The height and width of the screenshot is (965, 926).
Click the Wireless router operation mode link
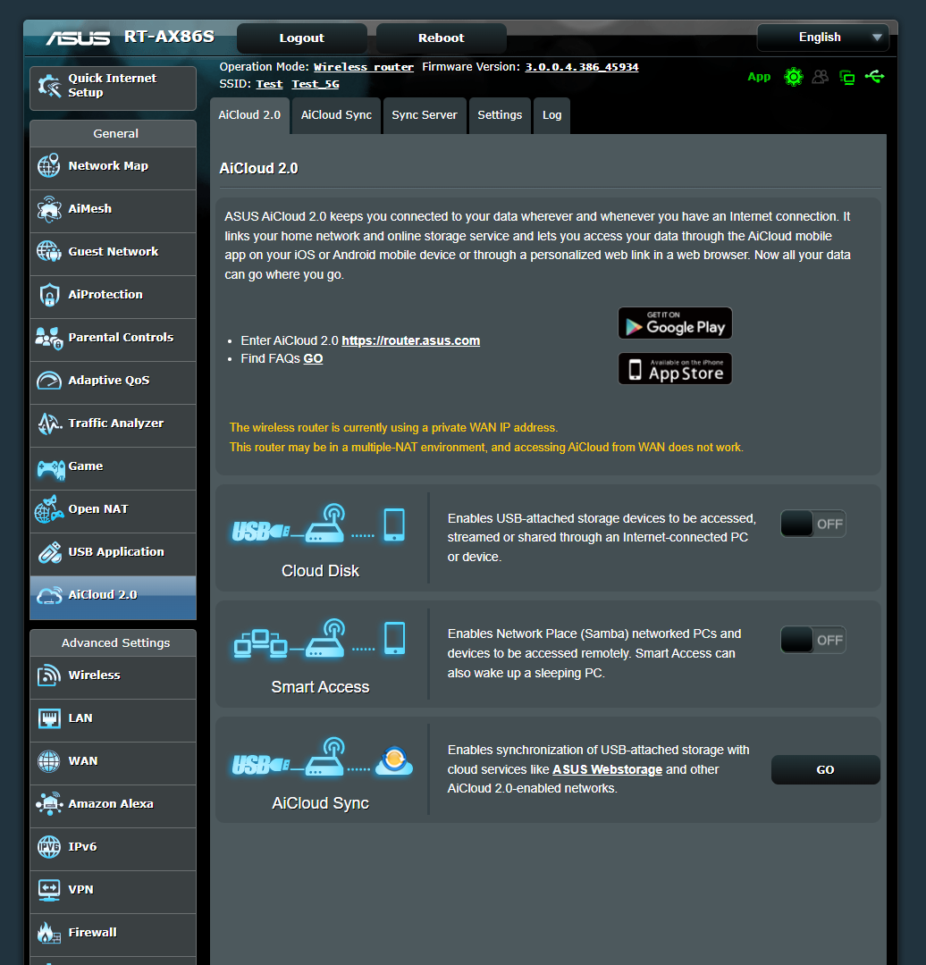pos(363,67)
